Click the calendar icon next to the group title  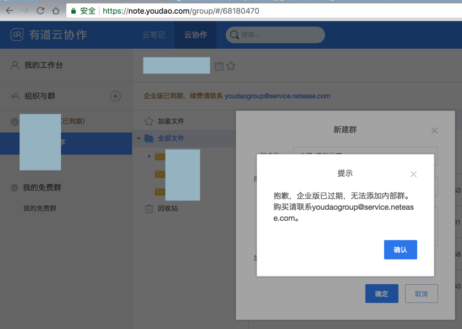click(219, 66)
